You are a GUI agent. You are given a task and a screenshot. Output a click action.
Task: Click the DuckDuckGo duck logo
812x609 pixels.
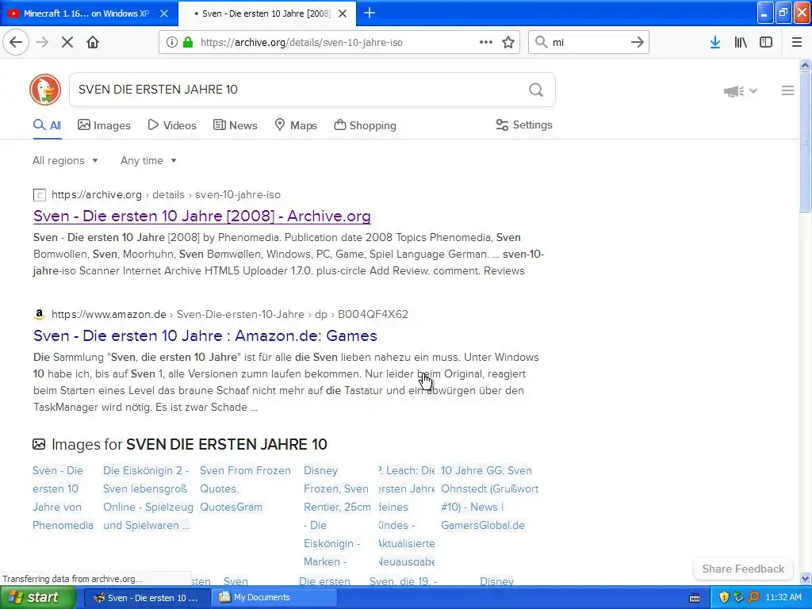pyautogui.click(x=45, y=90)
